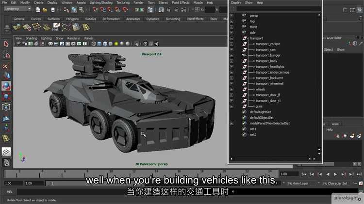Click the persp camera icon in outliner
Screen dimensions: 364x204
pyautogui.click(x=244, y=16)
